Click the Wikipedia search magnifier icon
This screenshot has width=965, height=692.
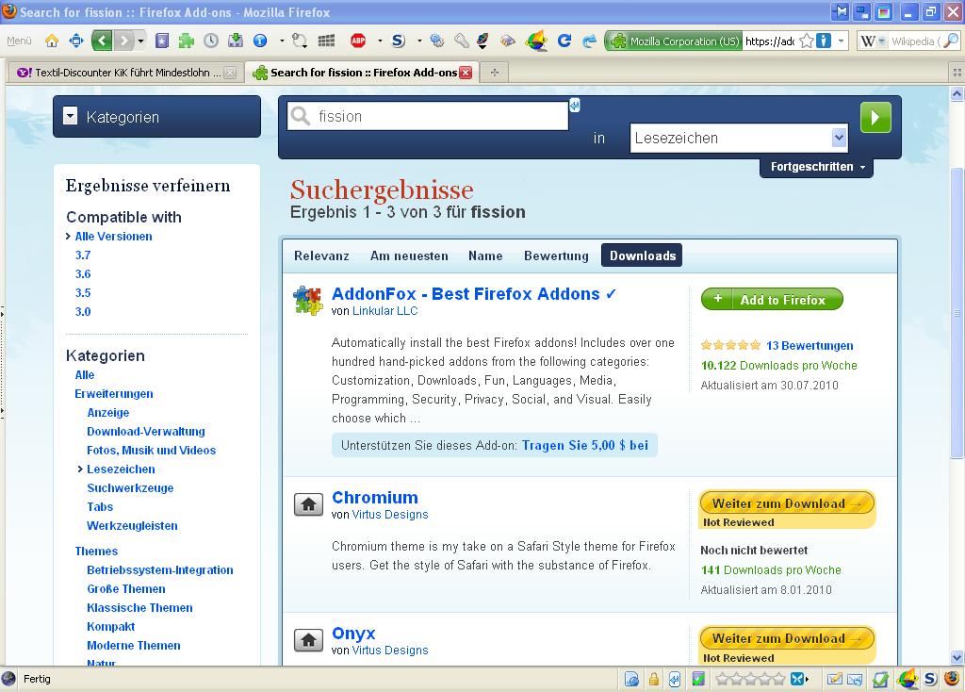coord(951,41)
